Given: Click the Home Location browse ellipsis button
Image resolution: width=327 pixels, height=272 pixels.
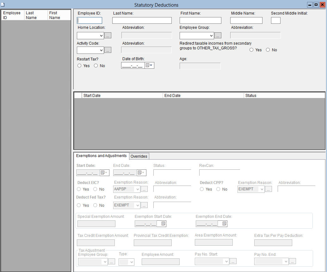Looking at the screenshot, I should [108, 36].
